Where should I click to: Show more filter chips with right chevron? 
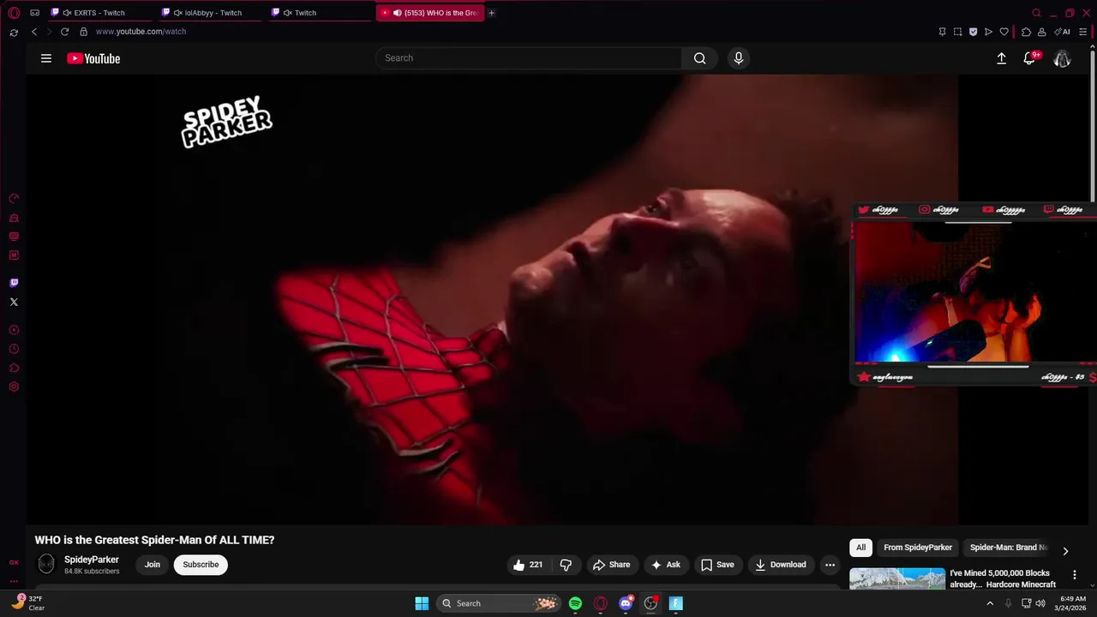click(1065, 551)
